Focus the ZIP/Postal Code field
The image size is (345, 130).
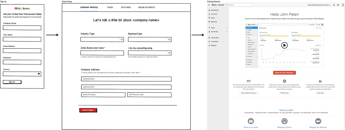click(149, 95)
